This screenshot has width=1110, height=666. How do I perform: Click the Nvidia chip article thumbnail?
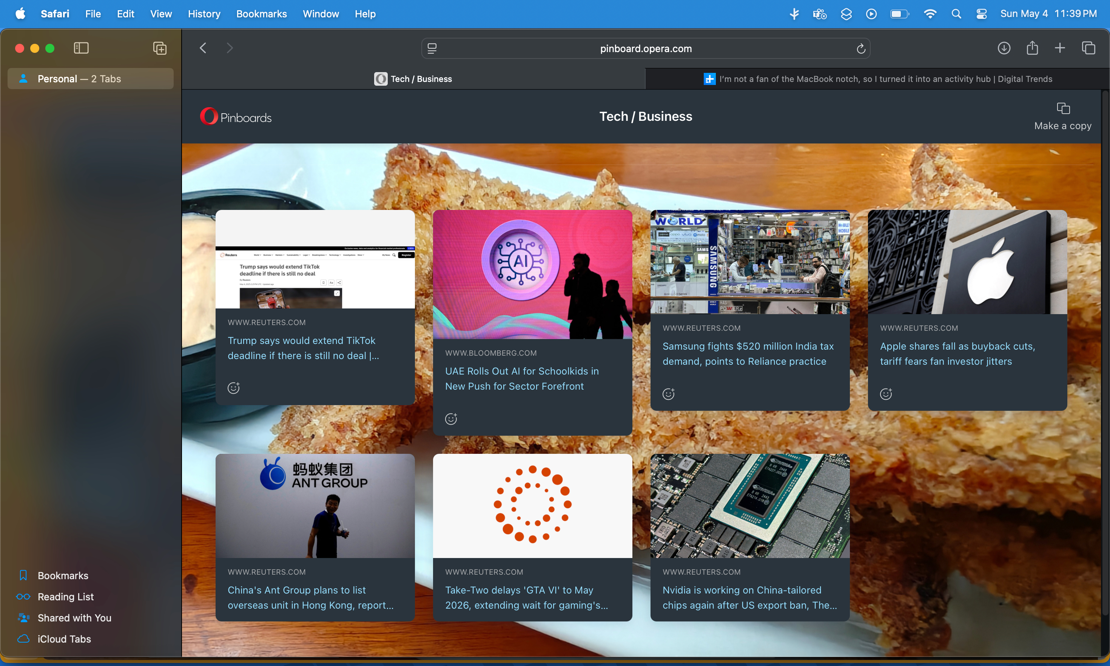[x=750, y=506]
